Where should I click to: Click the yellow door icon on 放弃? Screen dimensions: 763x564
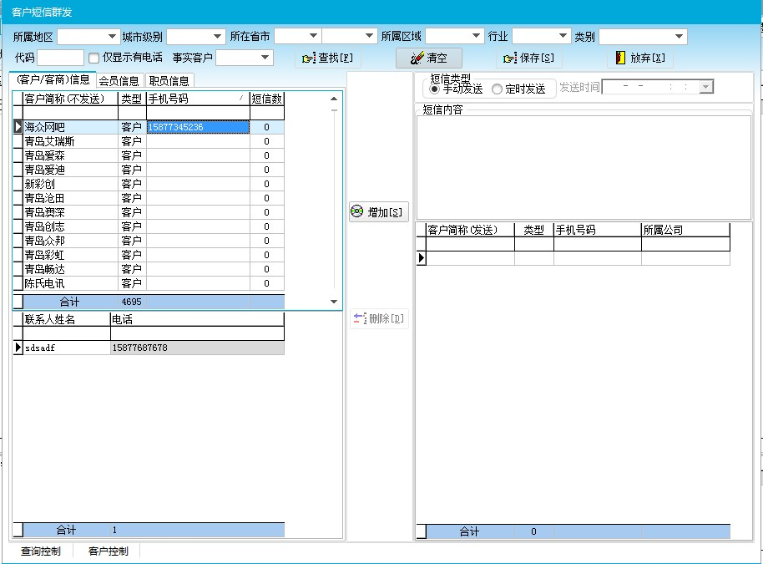tap(620, 58)
